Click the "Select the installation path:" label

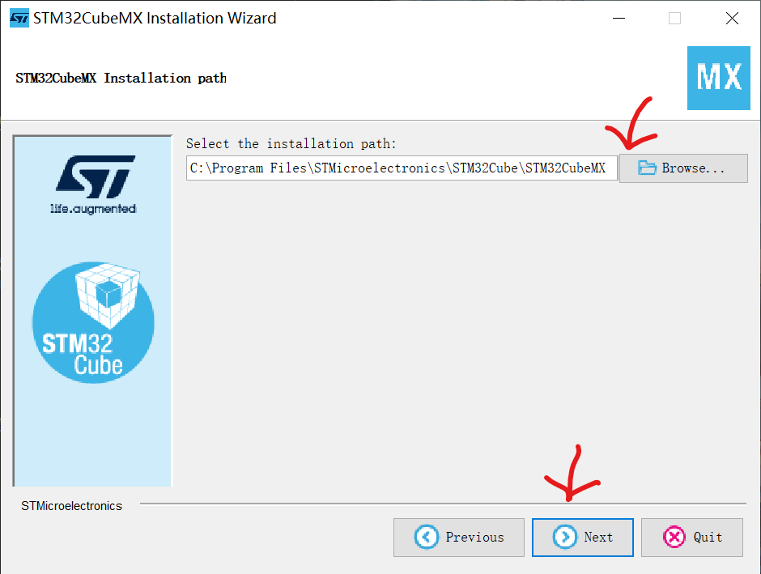(x=291, y=143)
